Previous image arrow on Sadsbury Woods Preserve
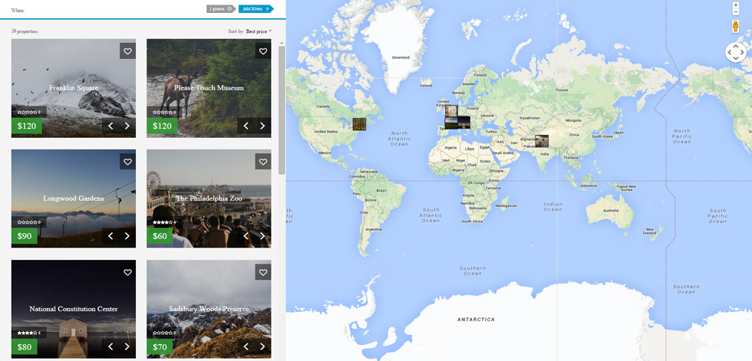This screenshot has height=361, width=752. (246, 346)
